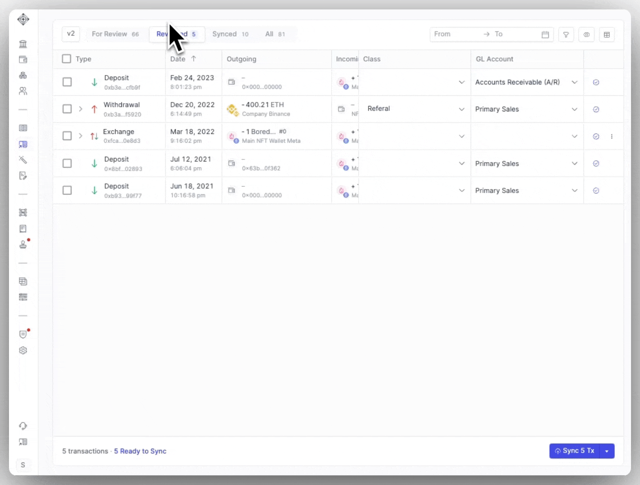Screen dimensions: 640x485
Task: Select the highlighted transactions icon in sidebar
Action: coord(23,144)
